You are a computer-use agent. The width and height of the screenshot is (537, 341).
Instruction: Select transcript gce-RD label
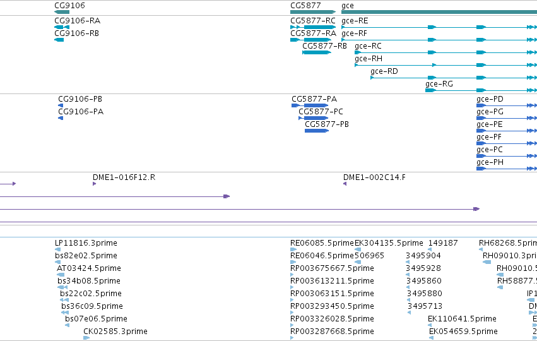[x=384, y=71]
